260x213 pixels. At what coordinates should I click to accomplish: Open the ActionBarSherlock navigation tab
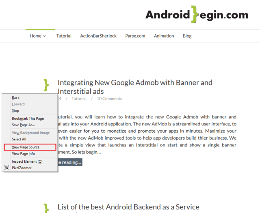pos(98,36)
